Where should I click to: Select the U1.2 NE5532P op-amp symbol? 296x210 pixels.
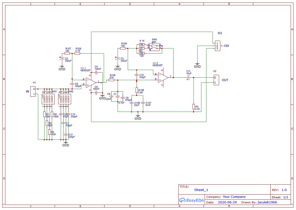click(x=163, y=77)
